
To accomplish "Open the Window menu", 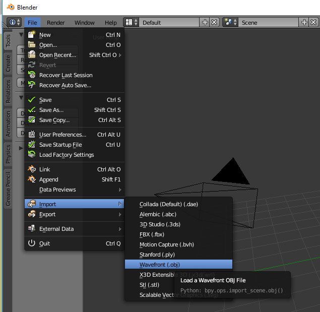I will pos(85,23).
